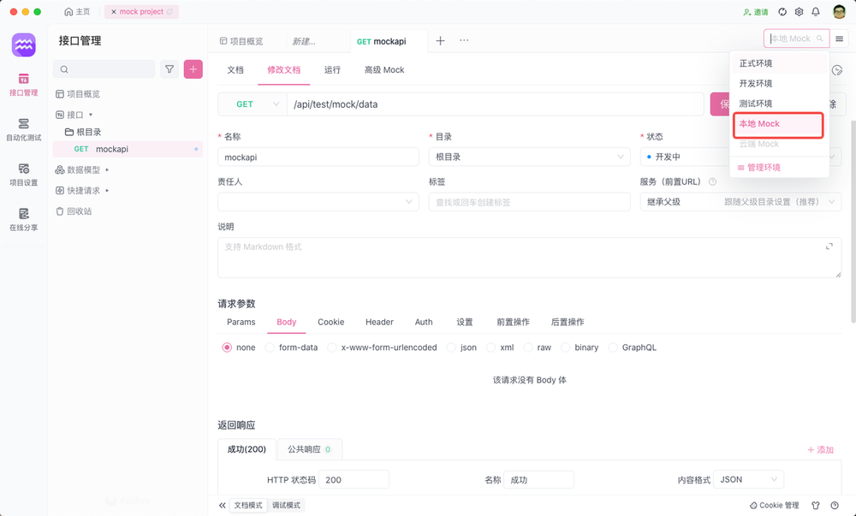Open the settings gear icon

click(799, 11)
